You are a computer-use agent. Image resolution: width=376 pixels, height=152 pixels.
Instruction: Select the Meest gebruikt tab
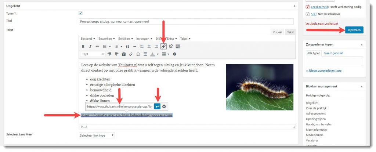click(333, 53)
